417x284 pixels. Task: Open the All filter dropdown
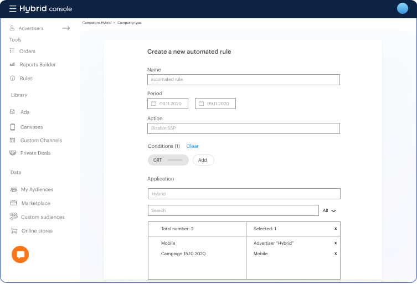330,210
